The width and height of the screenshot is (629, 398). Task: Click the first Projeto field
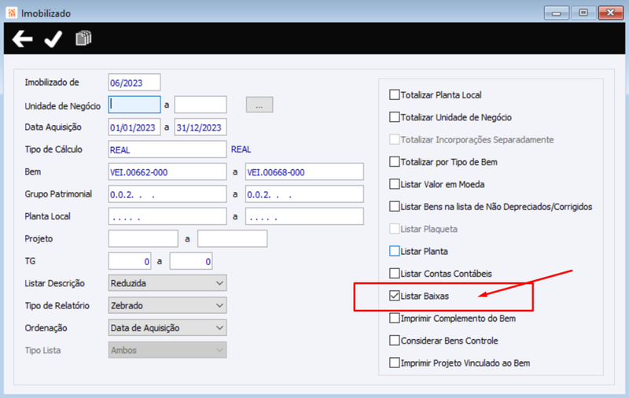click(x=143, y=238)
